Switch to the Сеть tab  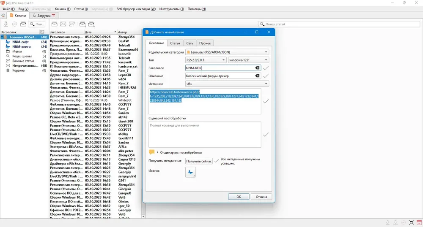pyautogui.click(x=190, y=43)
